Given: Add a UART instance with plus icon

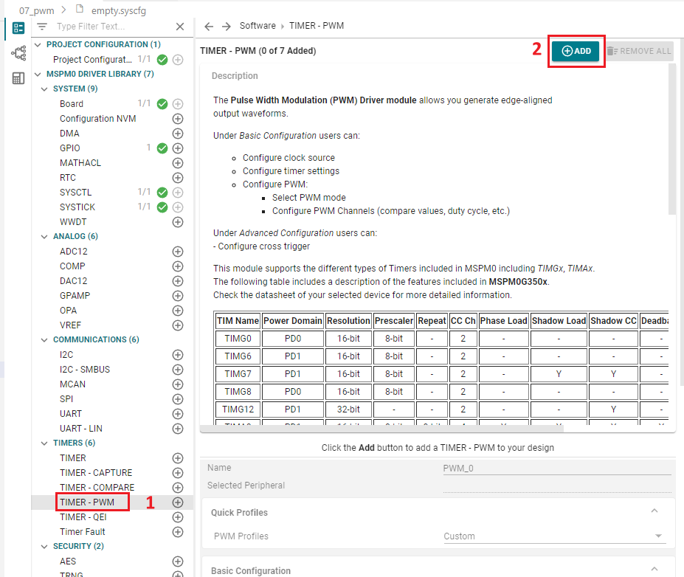Looking at the screenshot, I should [x=178, y=414].
